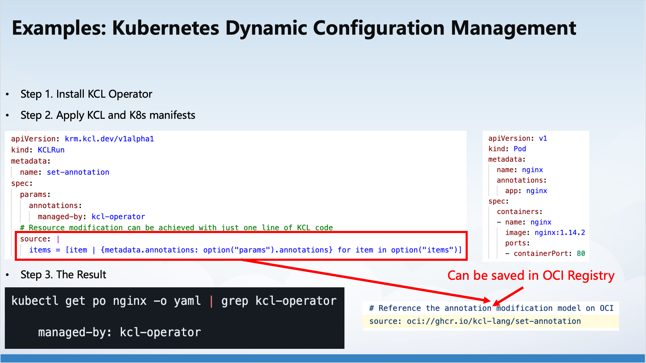Viewport: 646px width, 363px height.
Task: Click the 'source: oci://ghcr.io/kcl-lang/set-annotation' line
Action: [475, 321]
